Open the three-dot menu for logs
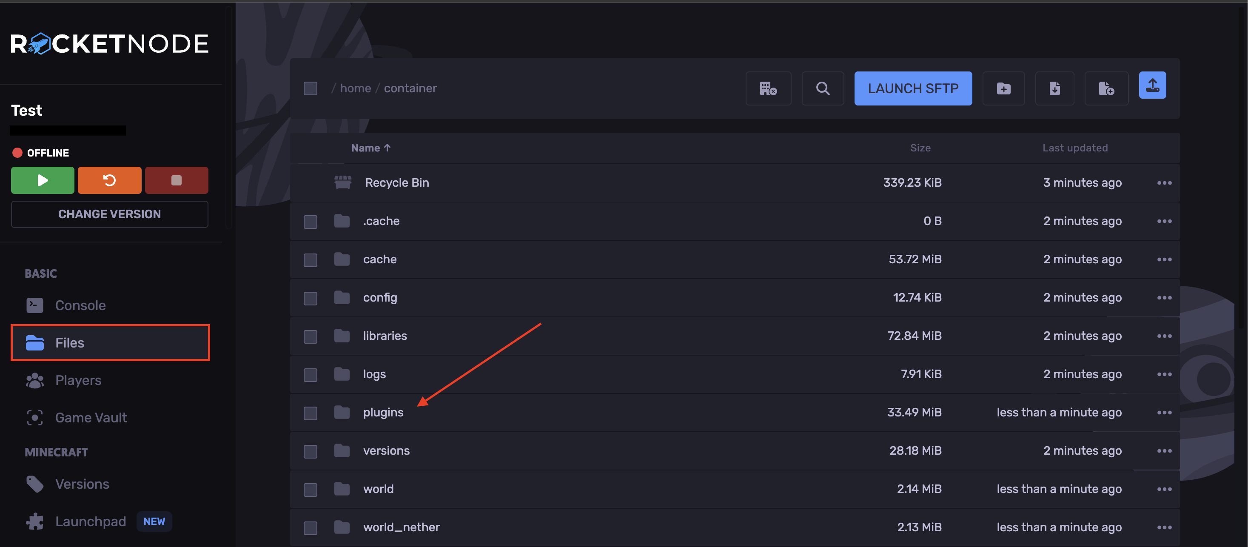Viewport: 1248px width, 547px height. point(1164,374)
